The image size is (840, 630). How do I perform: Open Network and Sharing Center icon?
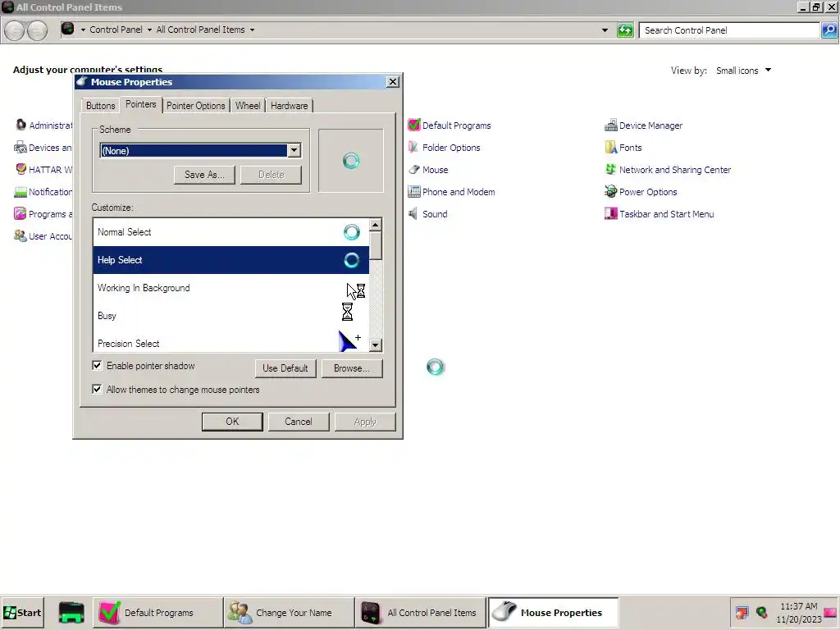click(610, 170)
